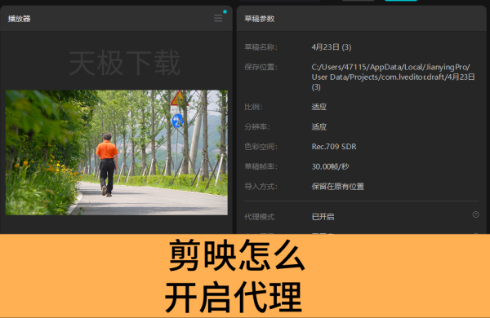Click the 草稿名称 label
Image resolution: width=490 pixels, height=318 pixels.
pos(261,47)
